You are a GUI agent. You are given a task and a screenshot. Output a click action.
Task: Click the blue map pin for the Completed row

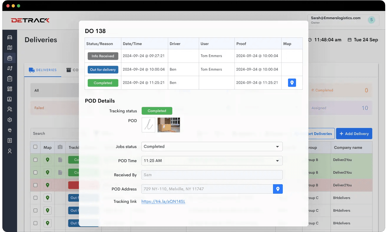pos(292,83)
